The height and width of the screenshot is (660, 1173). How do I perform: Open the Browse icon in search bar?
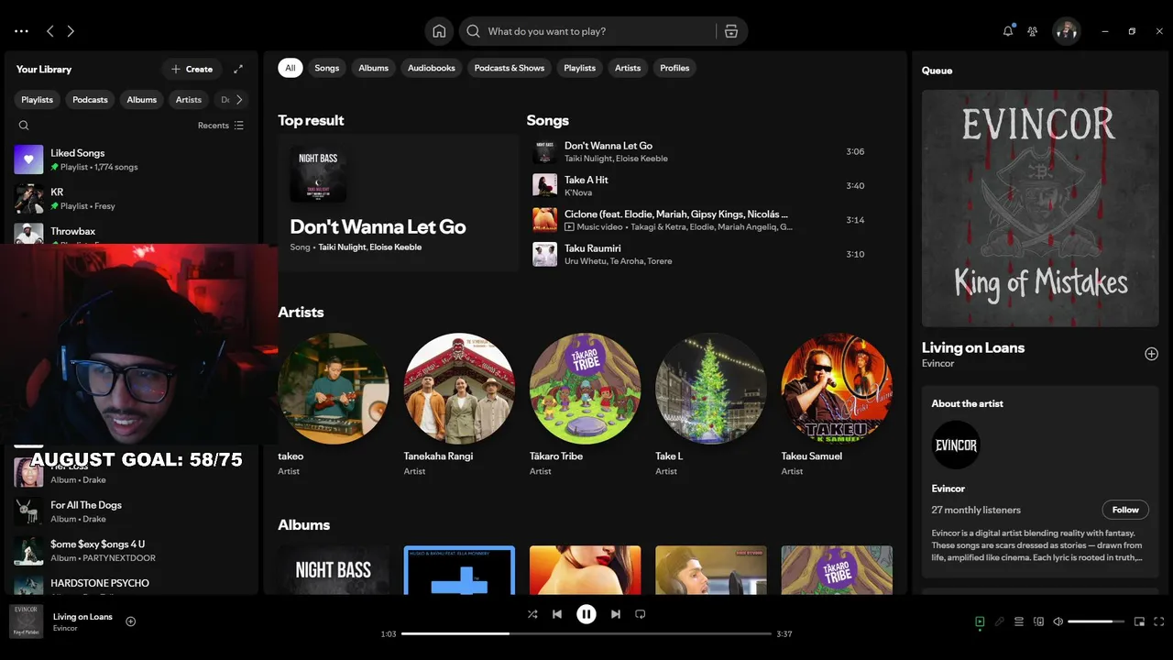tap(730, 31)
